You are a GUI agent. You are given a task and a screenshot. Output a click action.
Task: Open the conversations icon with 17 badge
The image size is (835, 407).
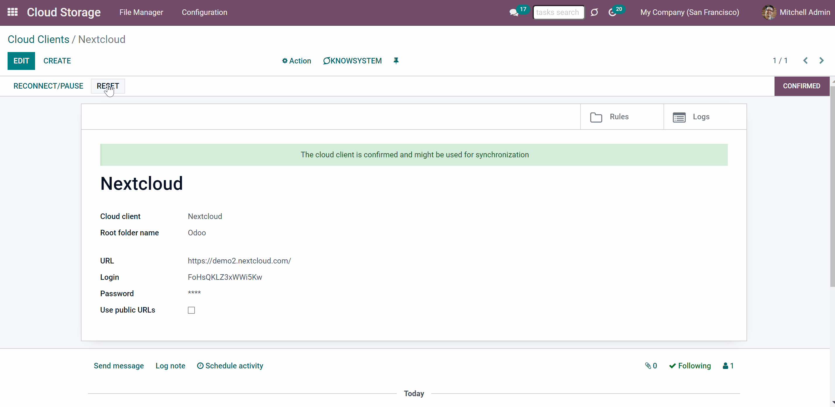tap(514, 13)
